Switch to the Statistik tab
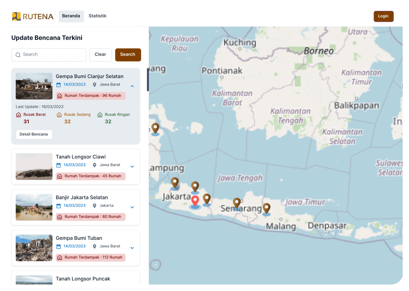Viewport: 409px width, 291px height. click(x=98, y=16)
